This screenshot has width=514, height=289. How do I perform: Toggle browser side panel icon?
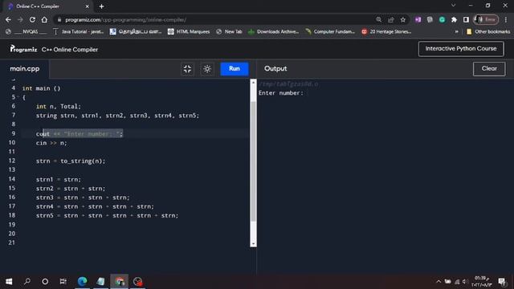tap(466, 19)
